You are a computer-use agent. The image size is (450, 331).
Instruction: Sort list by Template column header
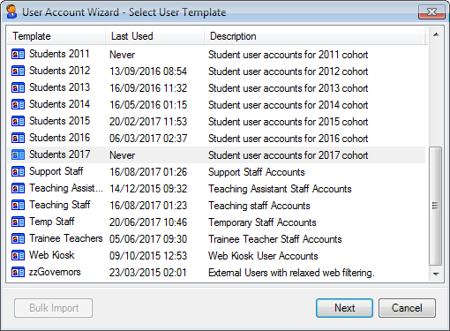pos(56,36)
